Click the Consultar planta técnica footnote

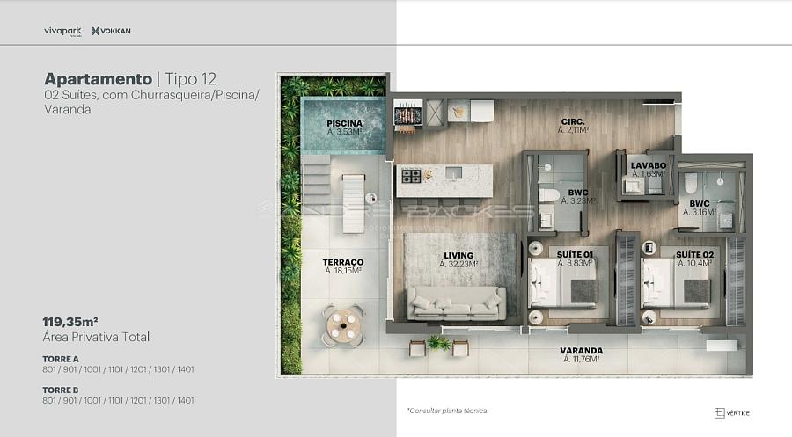tap(447, 411)
